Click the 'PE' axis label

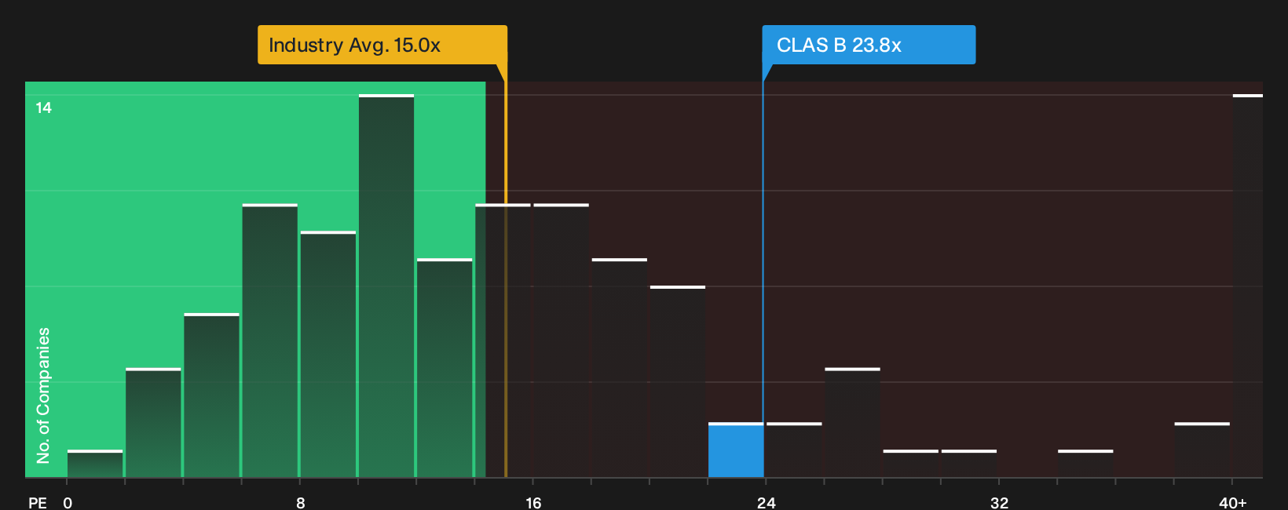pyautogui.click(x=38, y=502)
